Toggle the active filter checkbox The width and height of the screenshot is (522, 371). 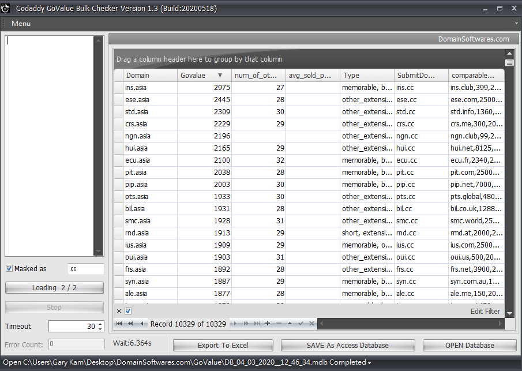tap(128, 311)
